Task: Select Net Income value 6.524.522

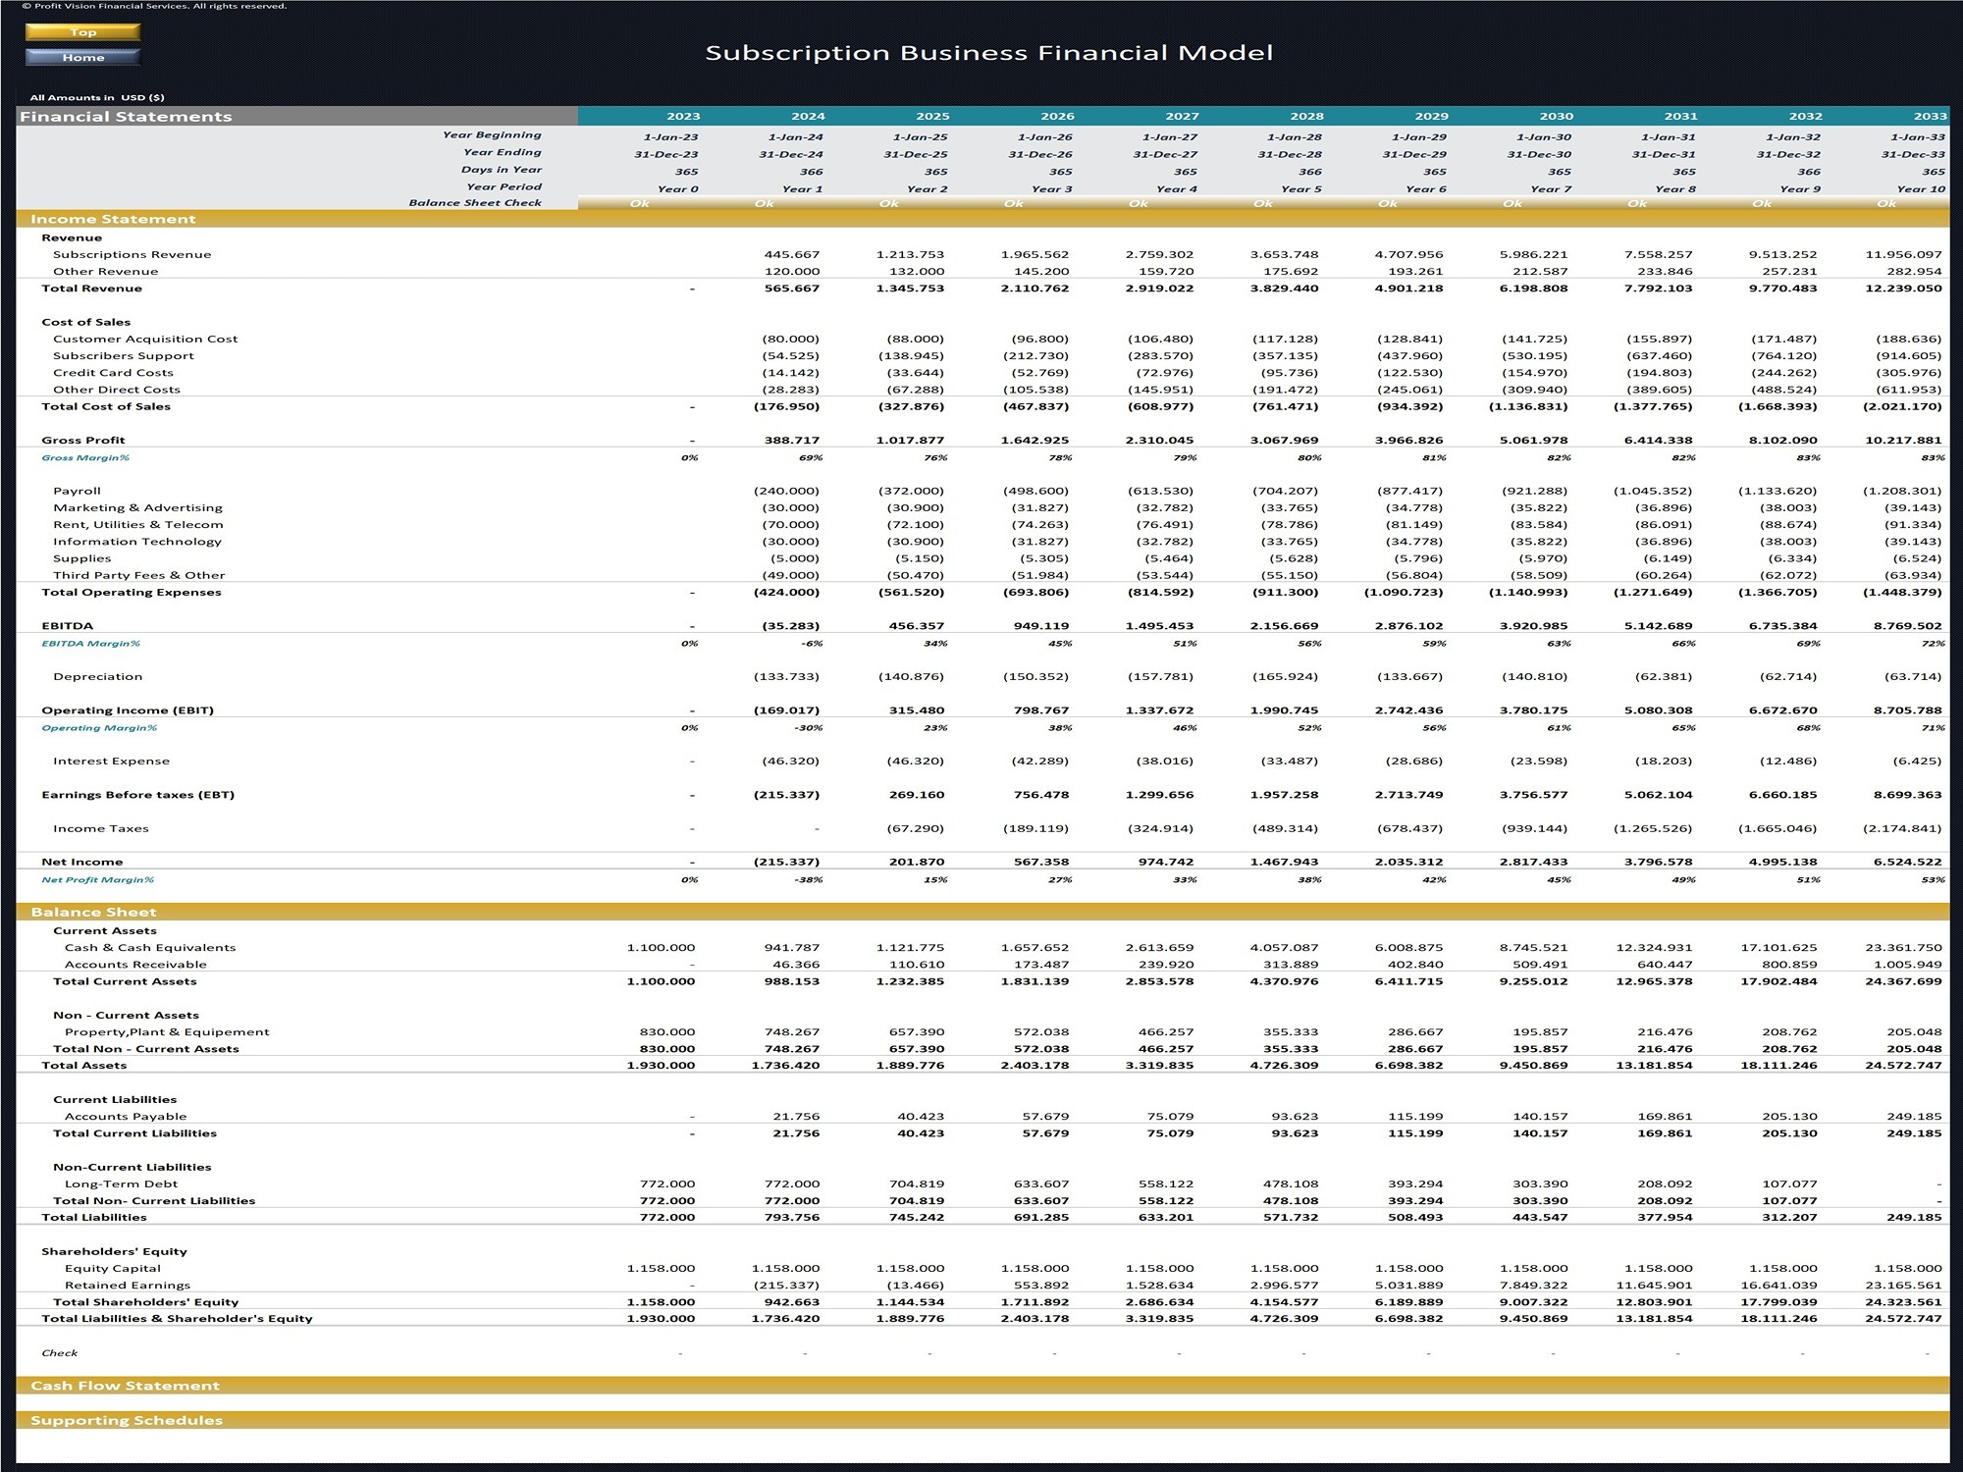Action: 1907,862
